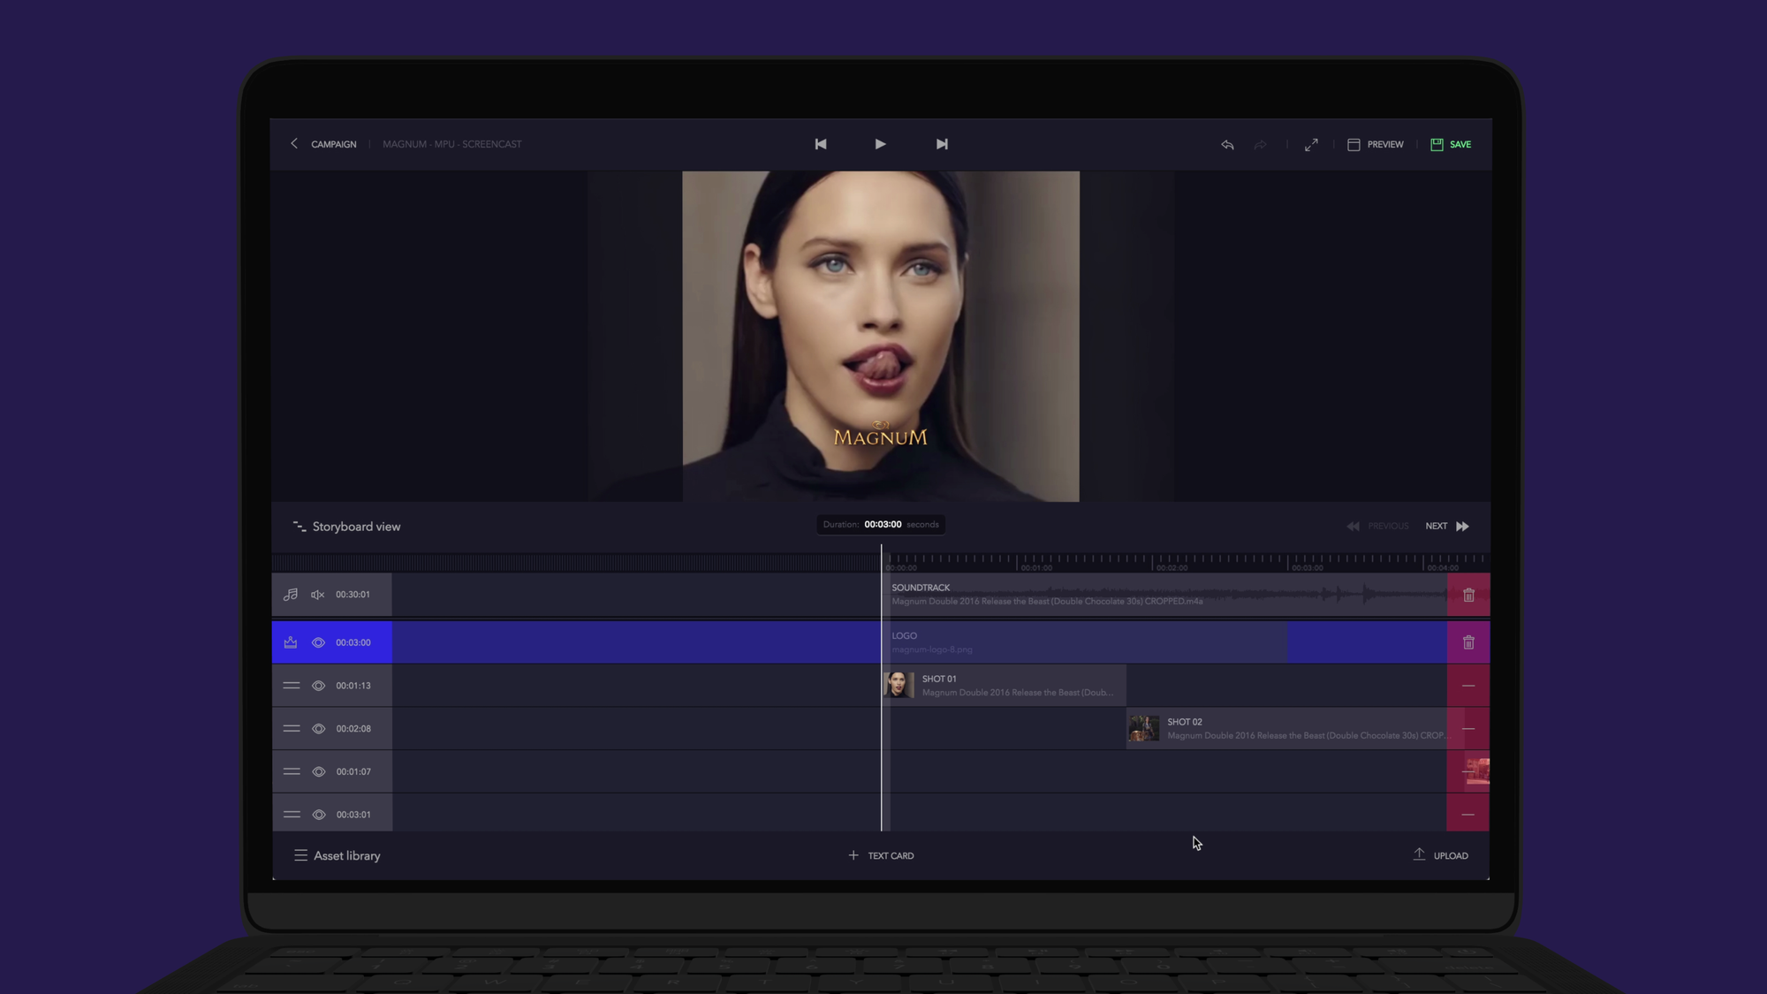Click the delete icon on the LOGO row
The image size is (1767, 994).
pyautogui.click(x=1468, y=642)
